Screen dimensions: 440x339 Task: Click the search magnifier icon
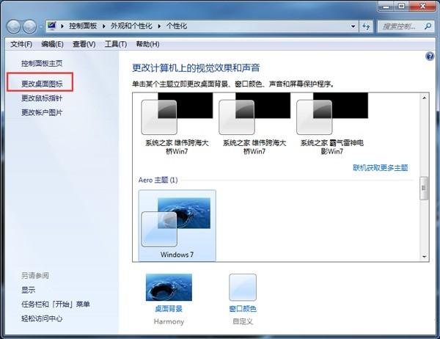pos(428,26)
